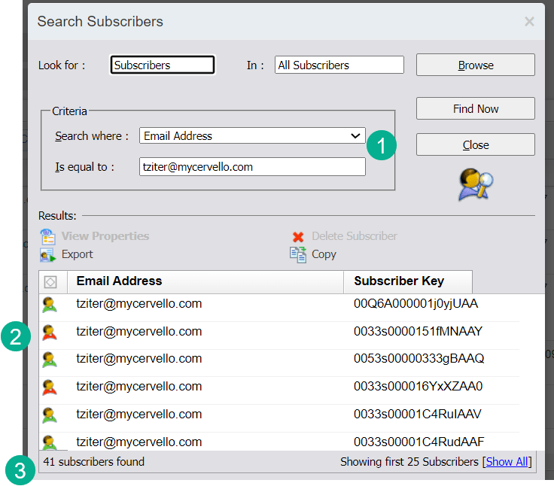
Task: Click the subscriber search magnifier icon
Action: [x=476, y=184]
